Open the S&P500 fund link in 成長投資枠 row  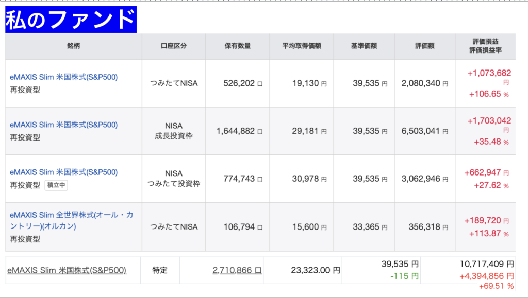(63, 125)
